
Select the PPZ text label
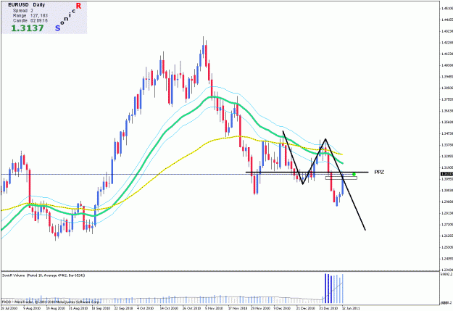click(379, 173)
